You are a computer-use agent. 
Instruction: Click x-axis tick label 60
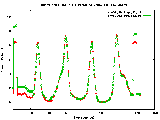click(x=67, y=113)
